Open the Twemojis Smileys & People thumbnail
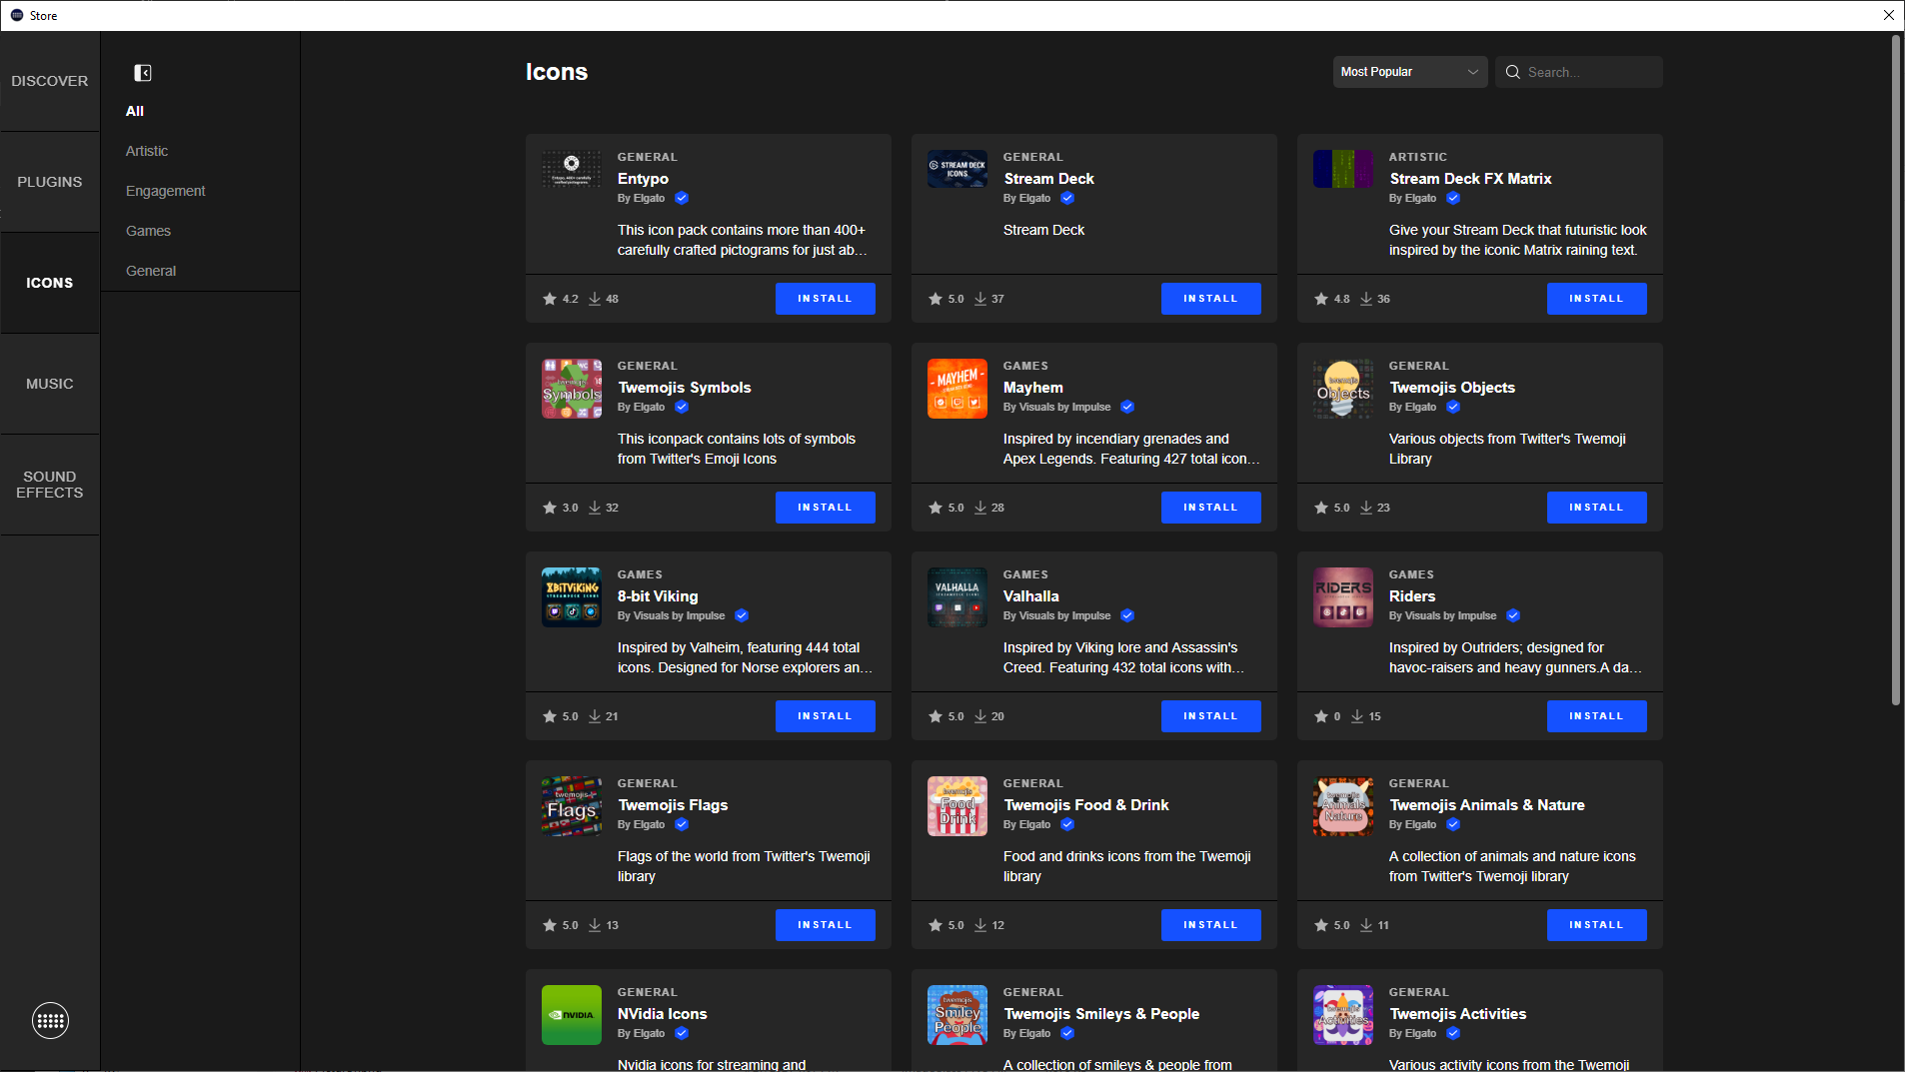 (957, 1015)
